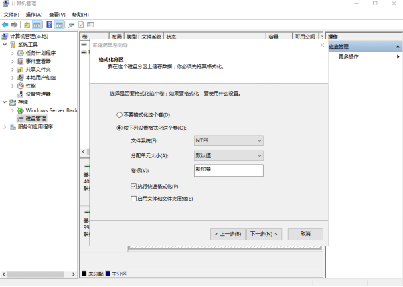
Task: Open the 帮助(H) menu
Action: (80, 15)
